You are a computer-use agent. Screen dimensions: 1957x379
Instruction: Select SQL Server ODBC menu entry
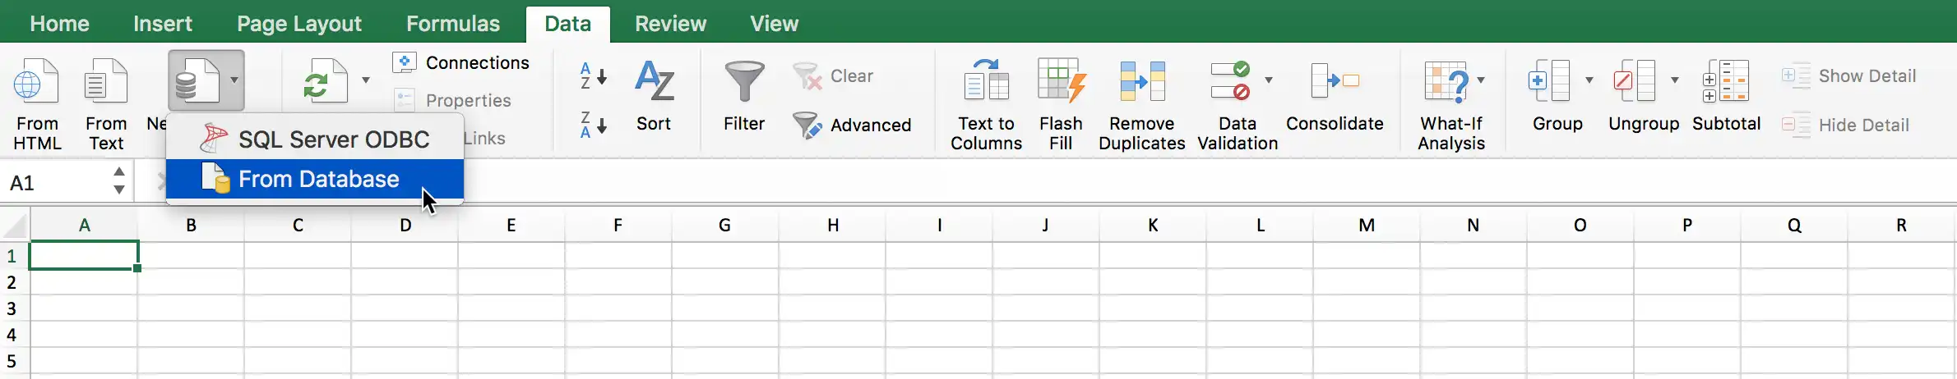tap(333, 139)
